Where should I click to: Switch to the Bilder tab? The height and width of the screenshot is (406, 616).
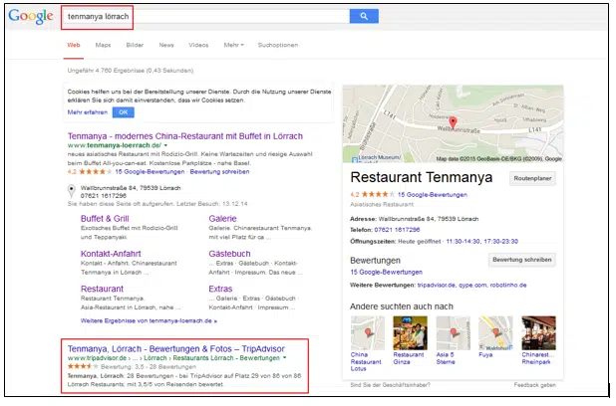tap(135, 45)
